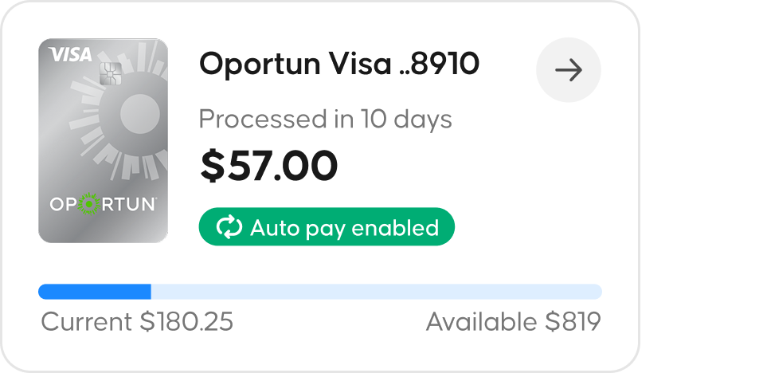Click the "Auto pay enabled" text label

click(x=344, y=228)
